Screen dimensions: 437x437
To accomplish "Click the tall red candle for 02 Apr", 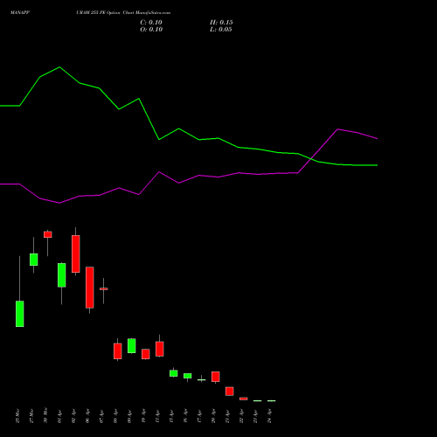I will point(76,254).
